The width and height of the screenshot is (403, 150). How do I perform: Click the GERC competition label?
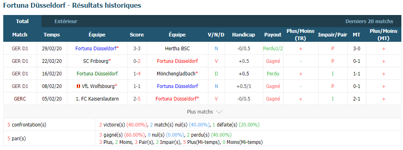coord(20,99)
